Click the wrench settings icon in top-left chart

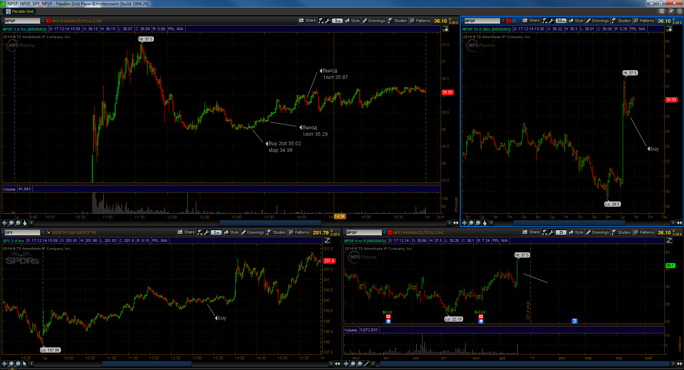click(328, 21)
